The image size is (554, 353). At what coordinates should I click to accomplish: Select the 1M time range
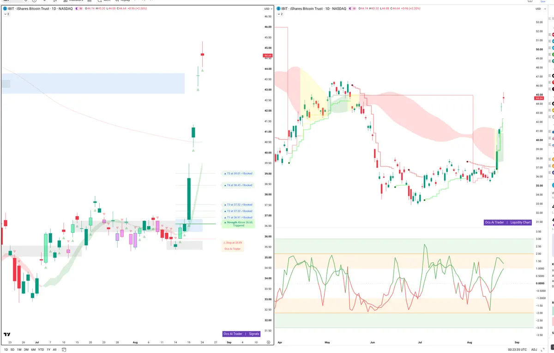pyautogui.click(x=19, y=349)
